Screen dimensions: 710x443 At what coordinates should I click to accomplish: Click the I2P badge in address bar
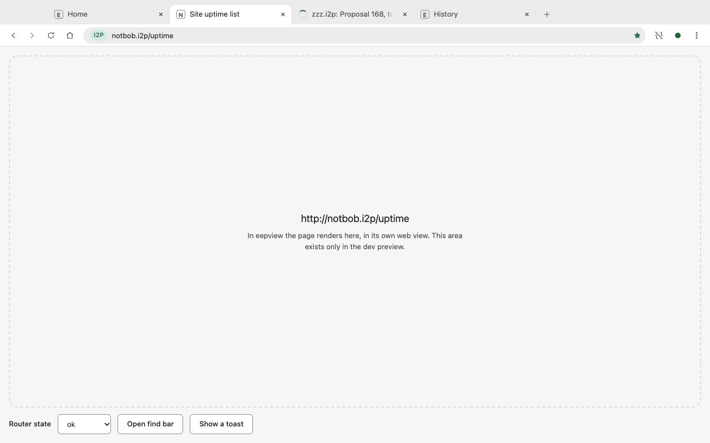(98, 35)
